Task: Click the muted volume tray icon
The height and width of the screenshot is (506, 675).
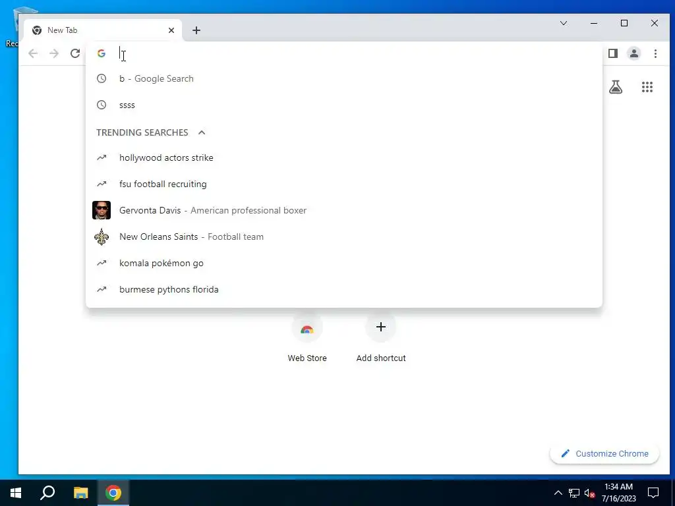Action: click(x=589, y=493)
